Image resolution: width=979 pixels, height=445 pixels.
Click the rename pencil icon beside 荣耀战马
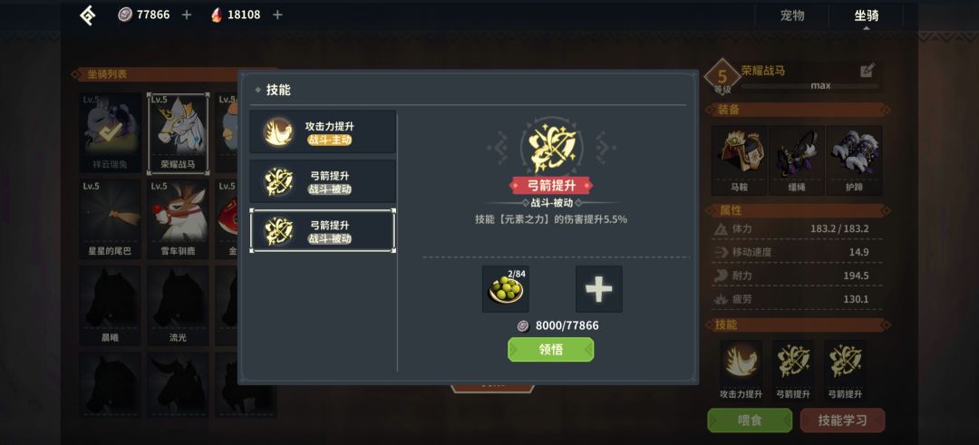pyautogui.click(x=868, y=71)
